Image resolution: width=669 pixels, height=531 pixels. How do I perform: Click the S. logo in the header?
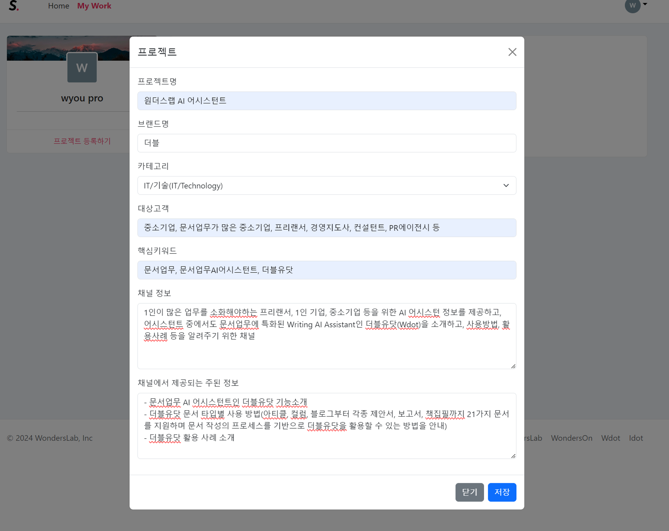tap(13, 5)
